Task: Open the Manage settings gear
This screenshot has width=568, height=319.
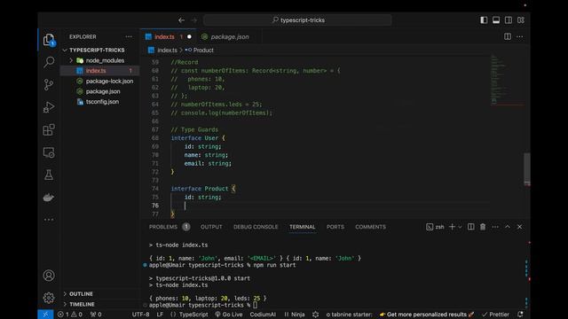Action: [49, 298]
